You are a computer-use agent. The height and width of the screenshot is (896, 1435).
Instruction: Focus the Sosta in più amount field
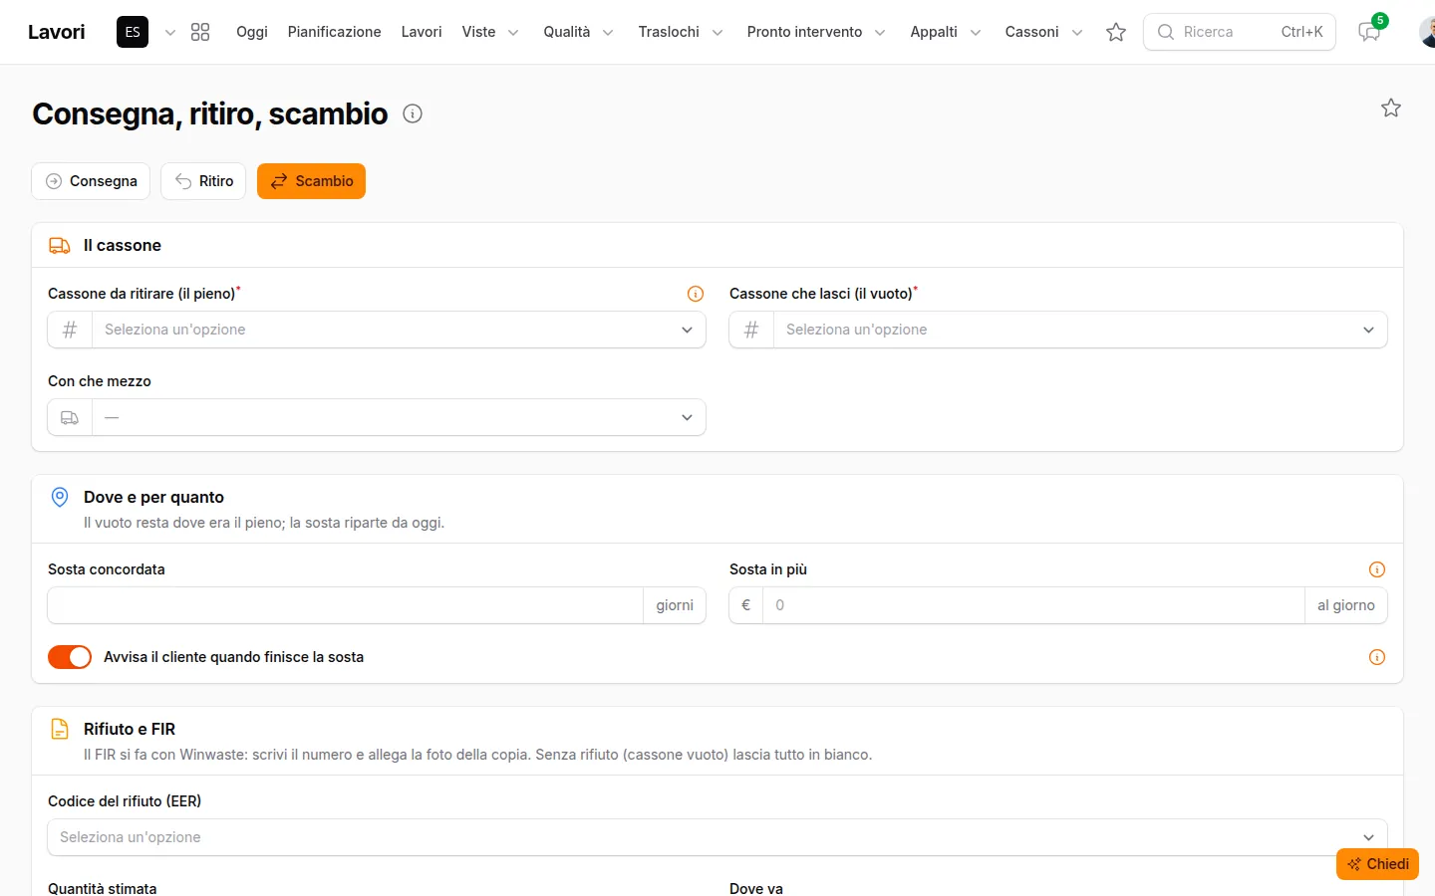coord(1033,605)
